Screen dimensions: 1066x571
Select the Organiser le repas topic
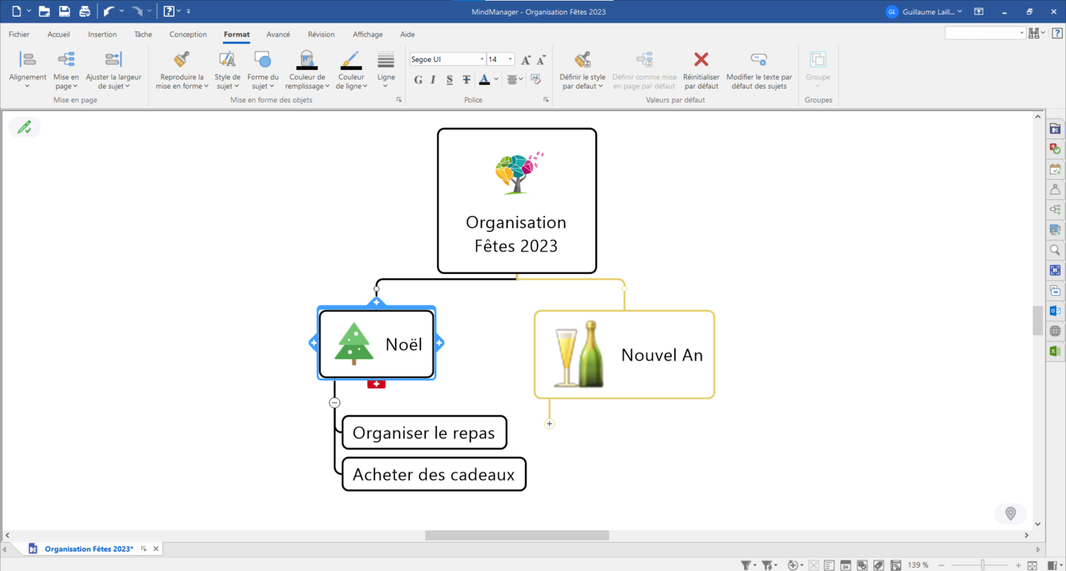(424, 433)
